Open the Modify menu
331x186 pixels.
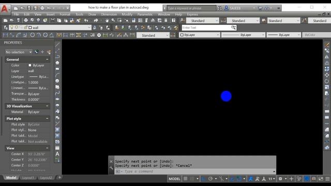click(x=127, y=14)
